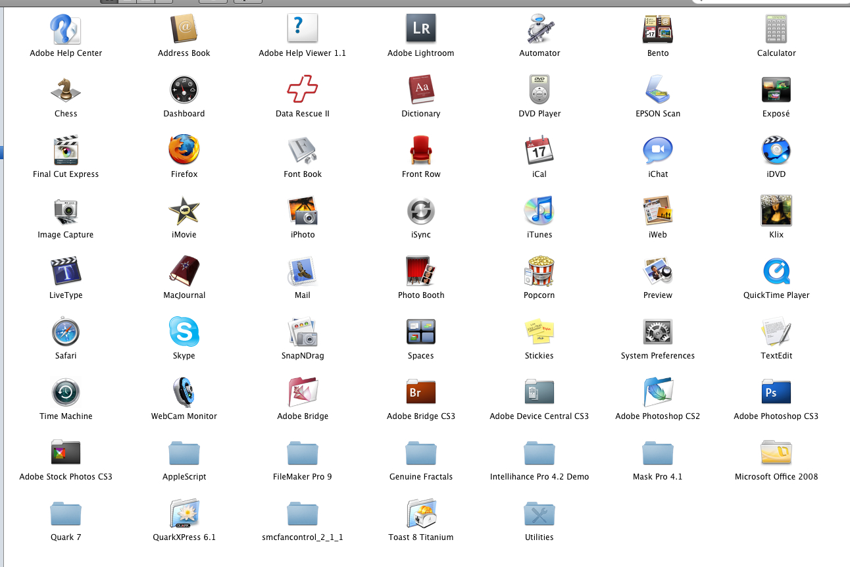This screenshot has height=567, width=850.
Task: Select the Image Capture camera icon
Action: [66, 210]
